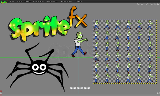Open the Anim List menu
160x96 pixels.
(66, 1)
